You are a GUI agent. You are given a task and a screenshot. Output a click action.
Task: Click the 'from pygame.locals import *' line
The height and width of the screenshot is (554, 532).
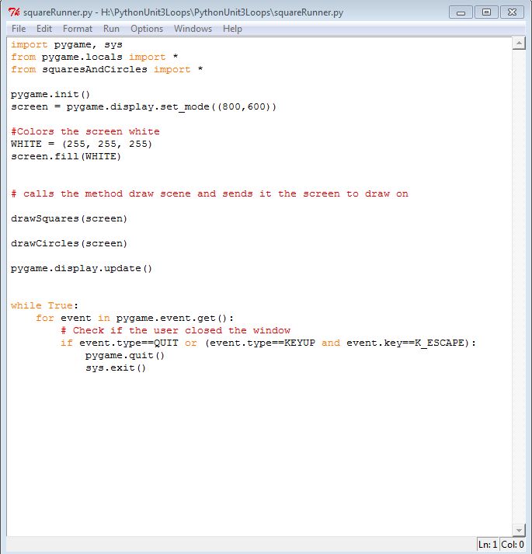coord(94,57)
